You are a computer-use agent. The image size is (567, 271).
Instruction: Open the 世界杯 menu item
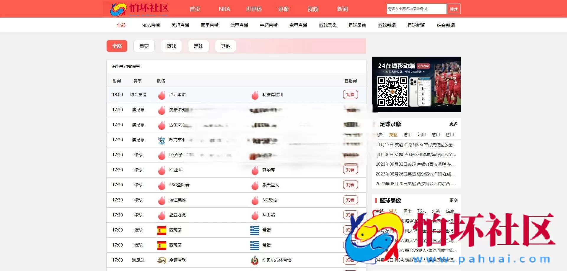coord(253,9)
